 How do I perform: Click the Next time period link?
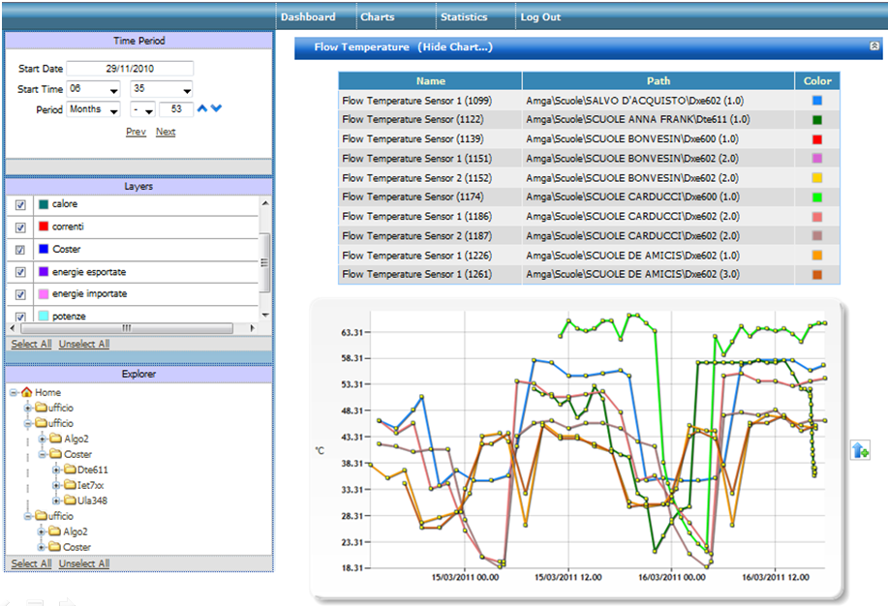(166, 132)
